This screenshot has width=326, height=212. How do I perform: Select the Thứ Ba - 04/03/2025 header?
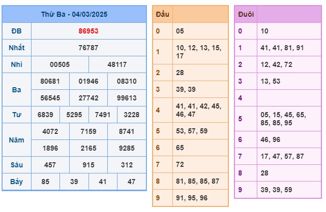click(74, 14)
